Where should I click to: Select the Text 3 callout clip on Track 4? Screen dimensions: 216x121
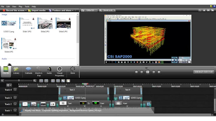pos(84,91)
